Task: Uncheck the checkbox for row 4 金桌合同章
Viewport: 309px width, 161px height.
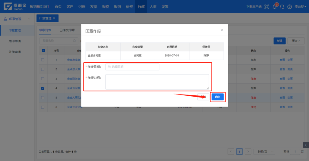Action: [x=43, y=88]
